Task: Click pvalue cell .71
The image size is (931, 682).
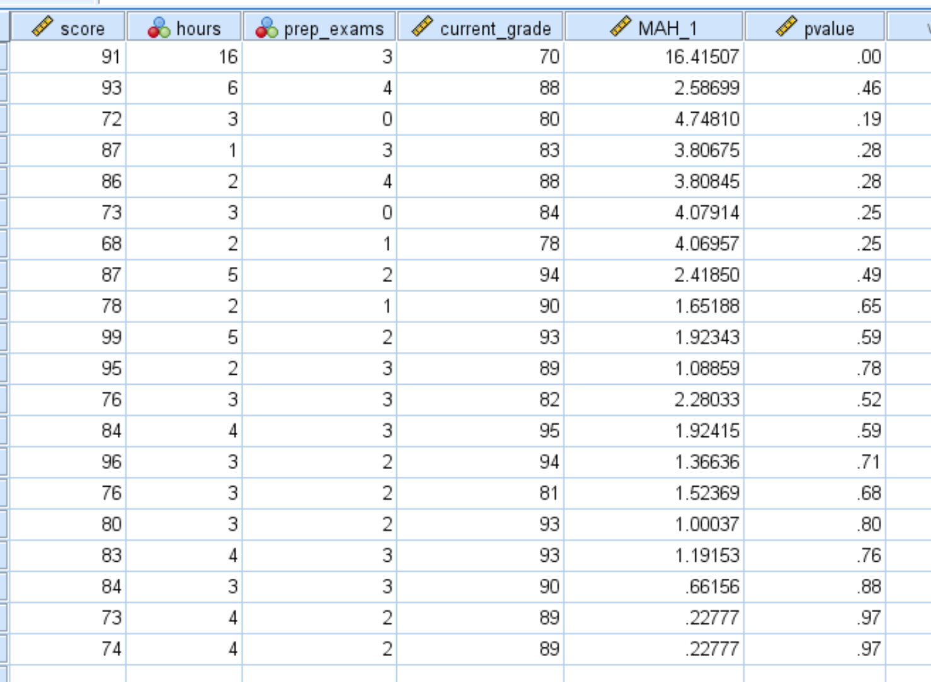Action: click(815, 462)
